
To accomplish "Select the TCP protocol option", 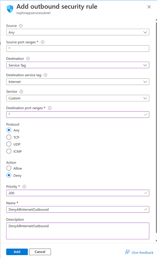I will coord(9,137).
